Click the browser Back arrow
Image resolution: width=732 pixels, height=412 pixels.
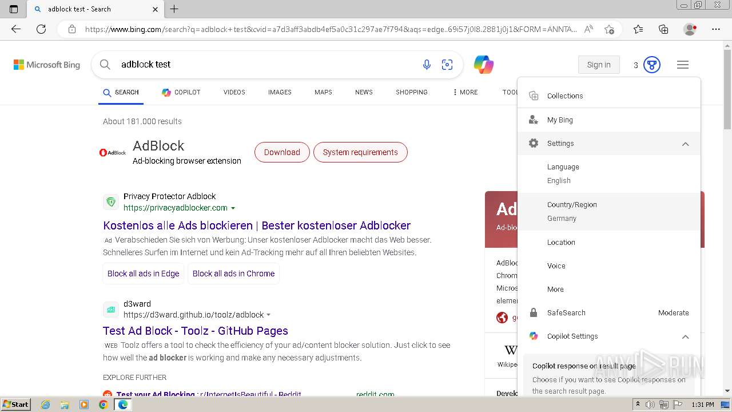15,29
